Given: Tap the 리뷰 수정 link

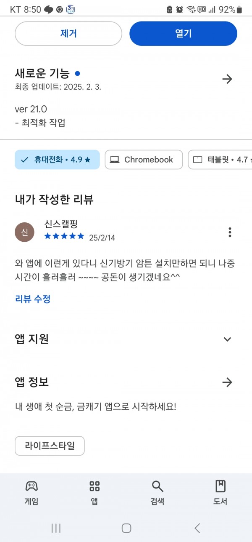Looking at the screenshot, I should (33, 299).
